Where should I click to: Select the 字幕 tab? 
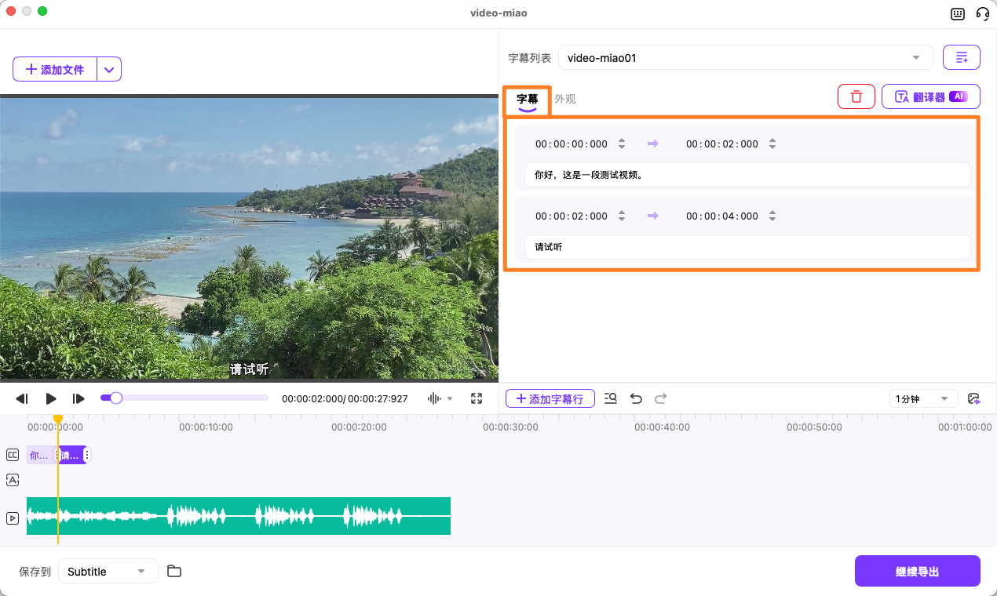tap(528, 100)
